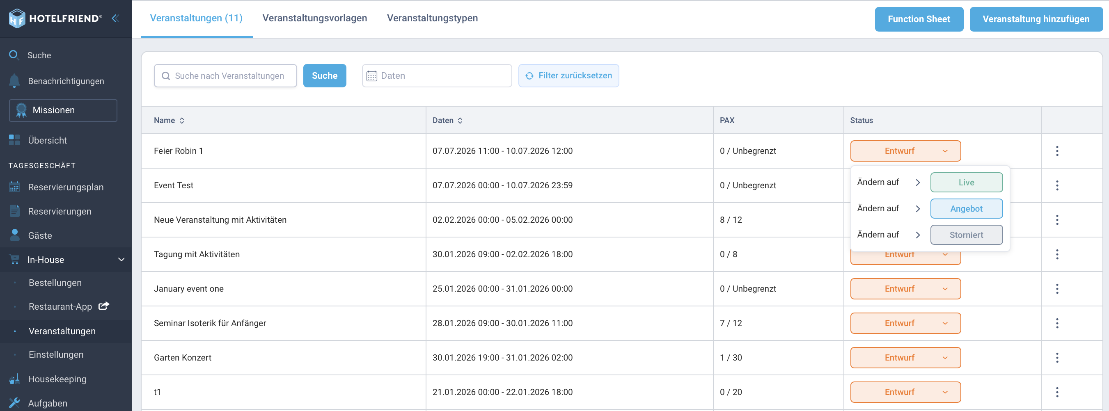
Task: Click the In-House shopping cart icon
Action: coord(14,260)
